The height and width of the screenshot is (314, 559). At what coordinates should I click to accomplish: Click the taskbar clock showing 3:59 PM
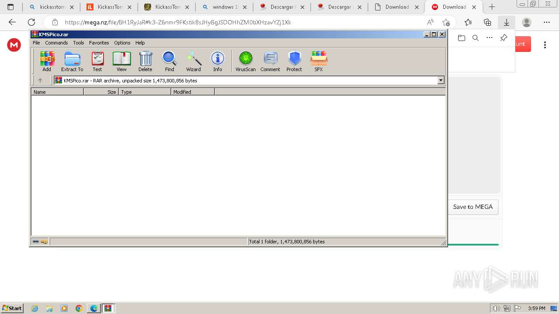[536, 308]
